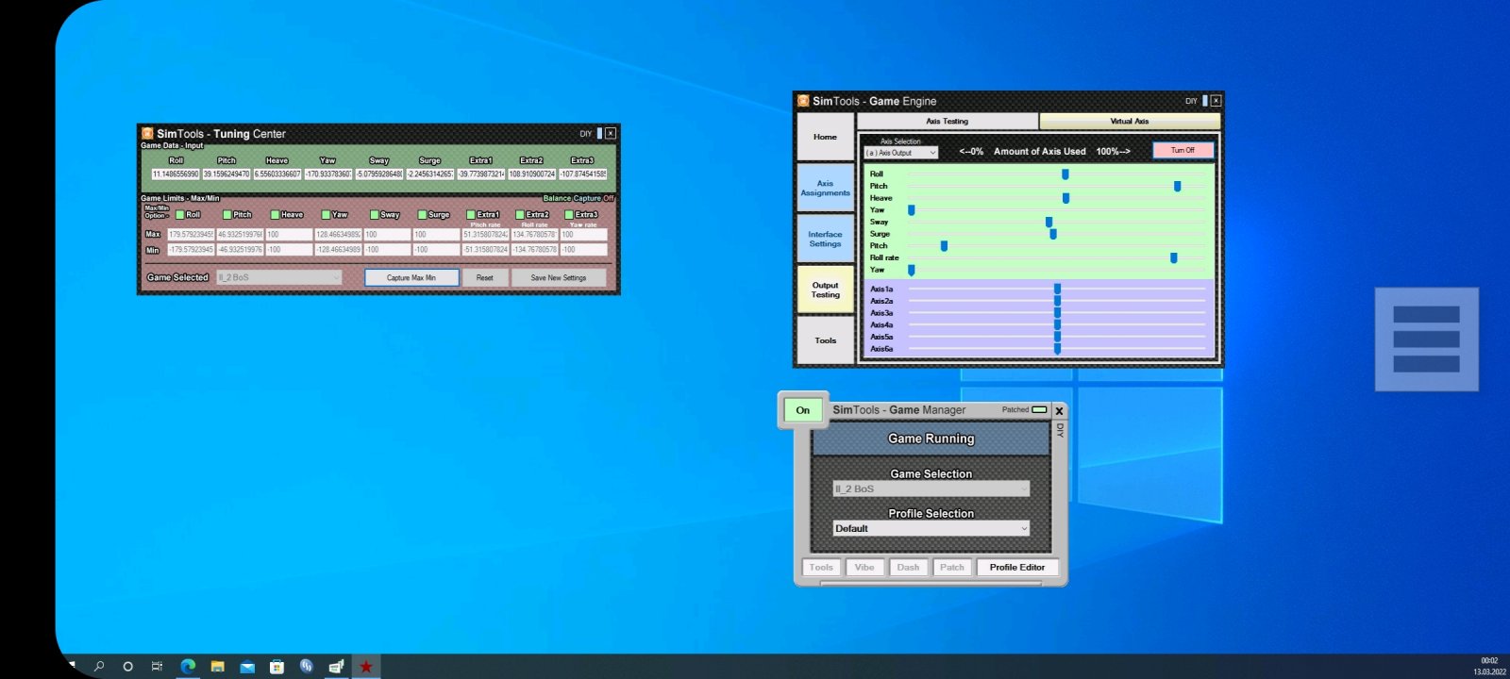Switch to the Virtual Axis tab
Image resolution: width=1510 pixels, height=679 pixels.
point(1130,121)
